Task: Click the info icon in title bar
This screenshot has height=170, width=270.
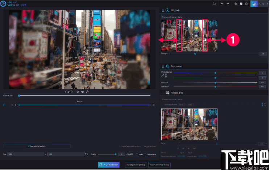Action: (246, 4)
